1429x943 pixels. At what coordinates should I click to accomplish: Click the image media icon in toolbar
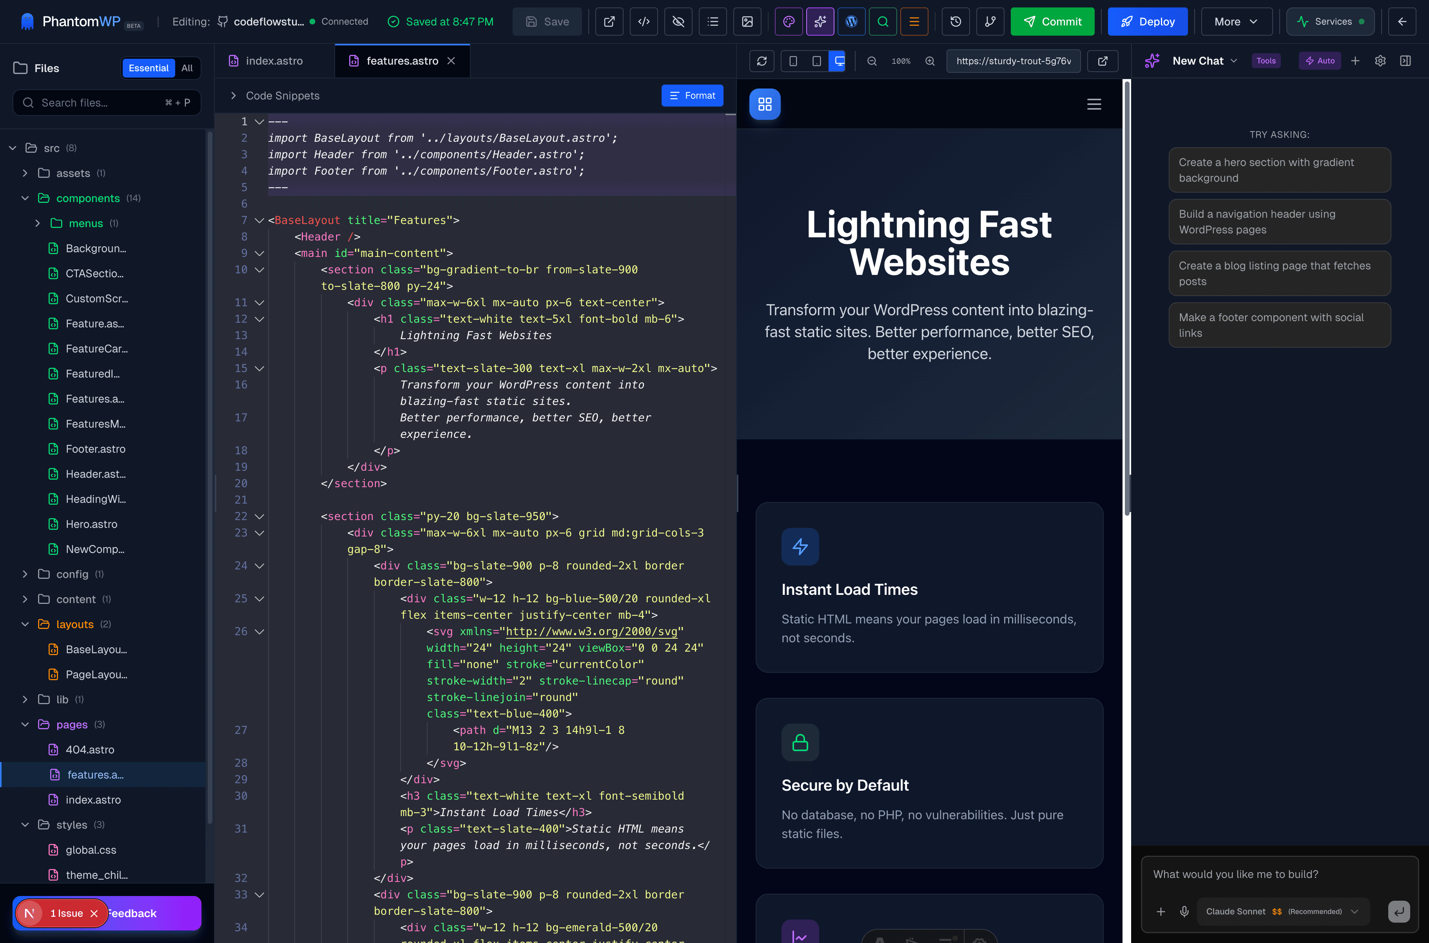coord(747,22)
